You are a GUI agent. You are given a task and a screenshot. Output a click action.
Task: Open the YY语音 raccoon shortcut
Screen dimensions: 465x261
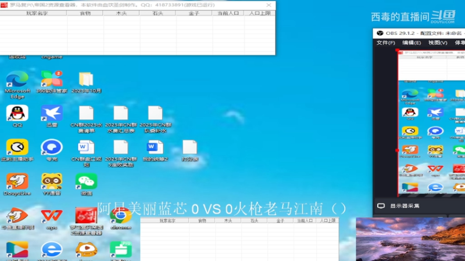click(52, 184)
